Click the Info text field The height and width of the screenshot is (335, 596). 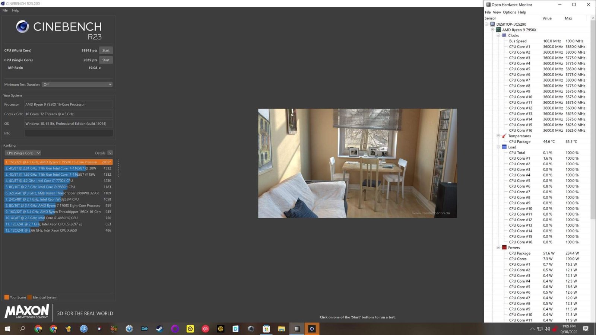pos(69,133)
